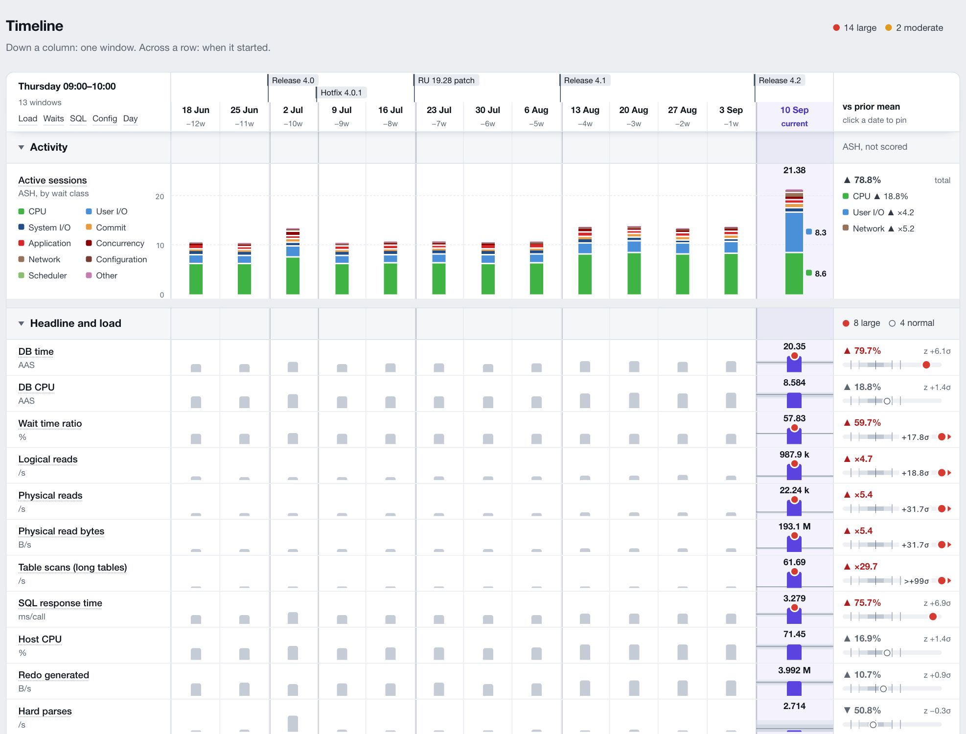
Task: Click the orange Commit legend swatch
Action: click(89, 227)
